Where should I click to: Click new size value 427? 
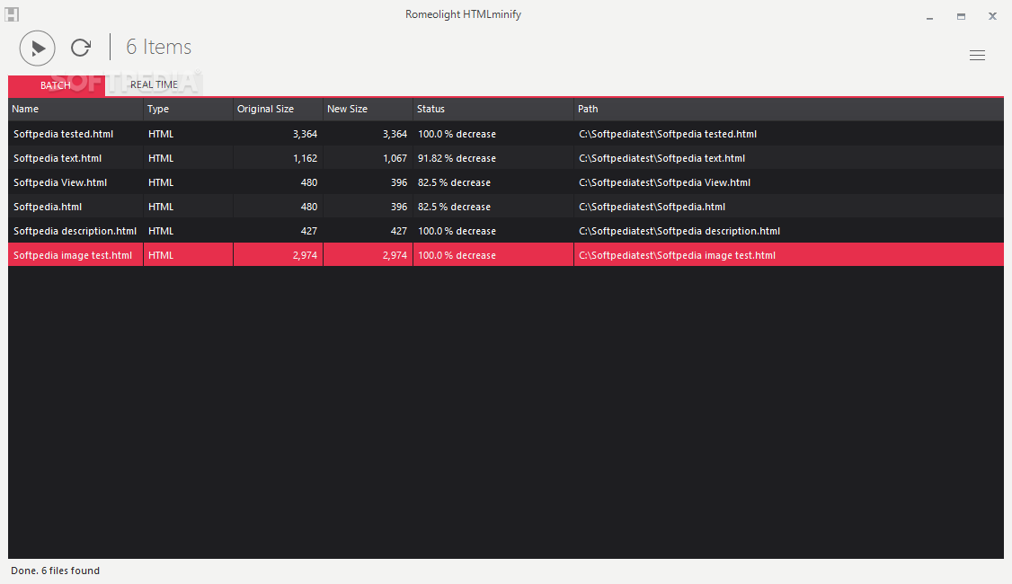[398, 231]
